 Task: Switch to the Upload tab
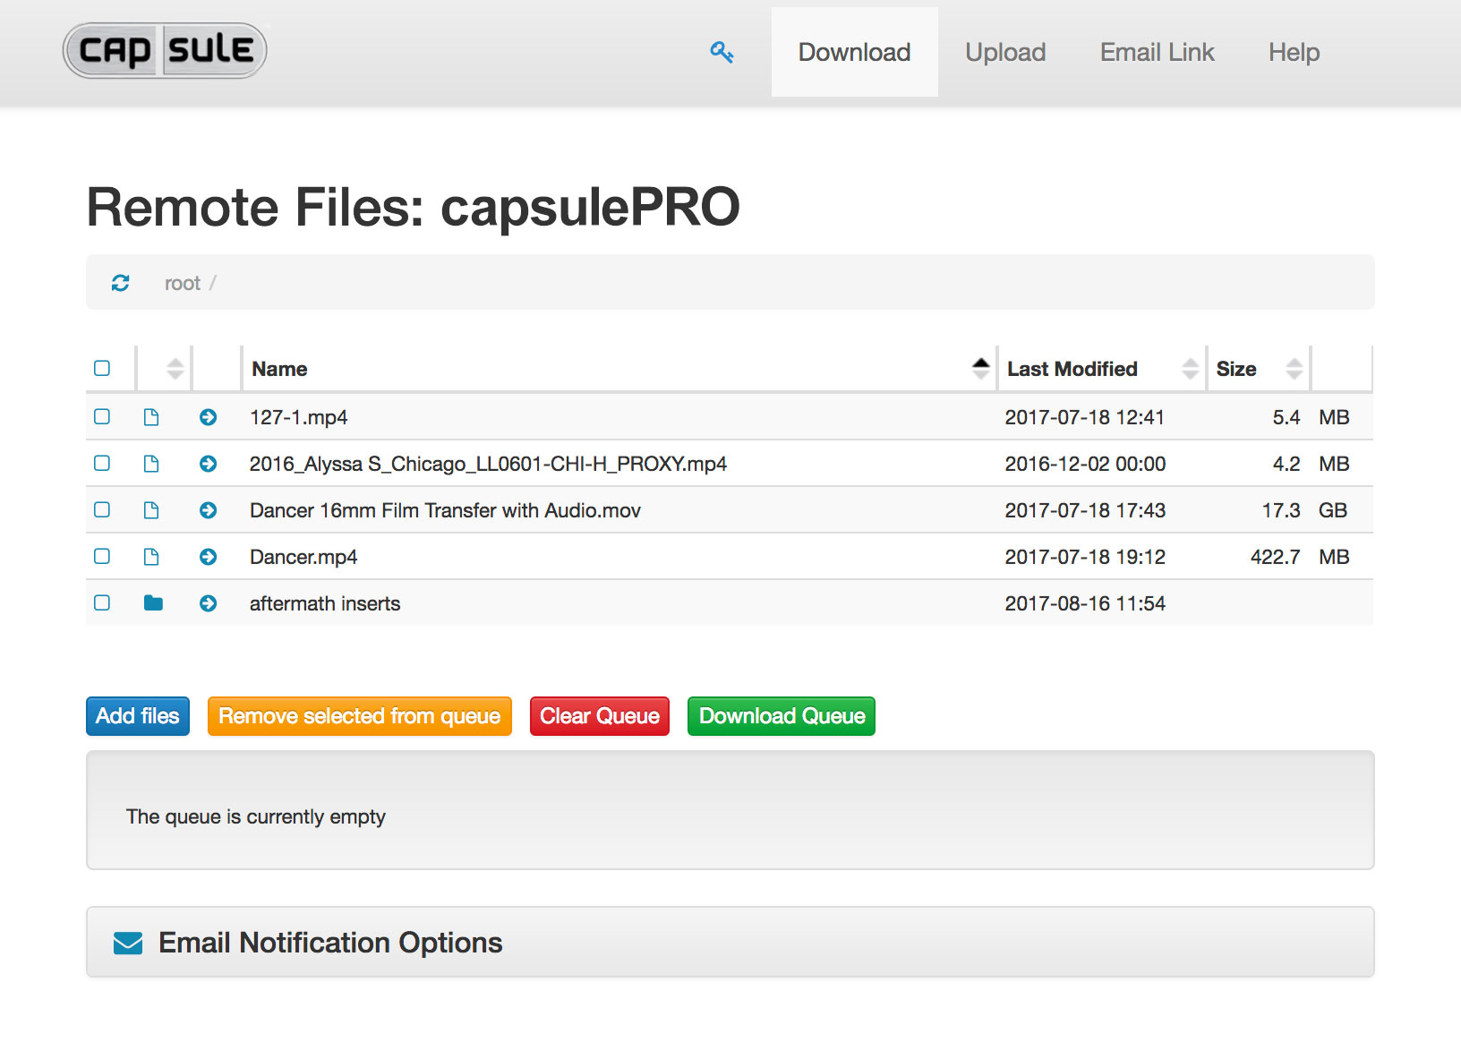coord(1005,52)
